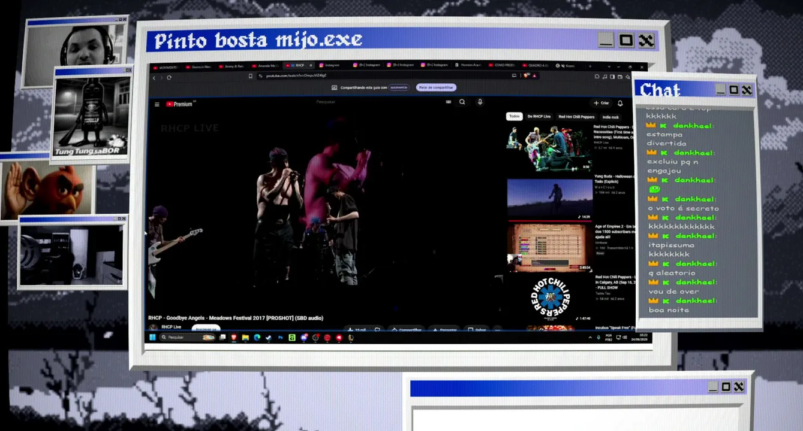This screenshot has height=431, width=803.
Task: Click the browser address bar URL
Action: [296, 76]
